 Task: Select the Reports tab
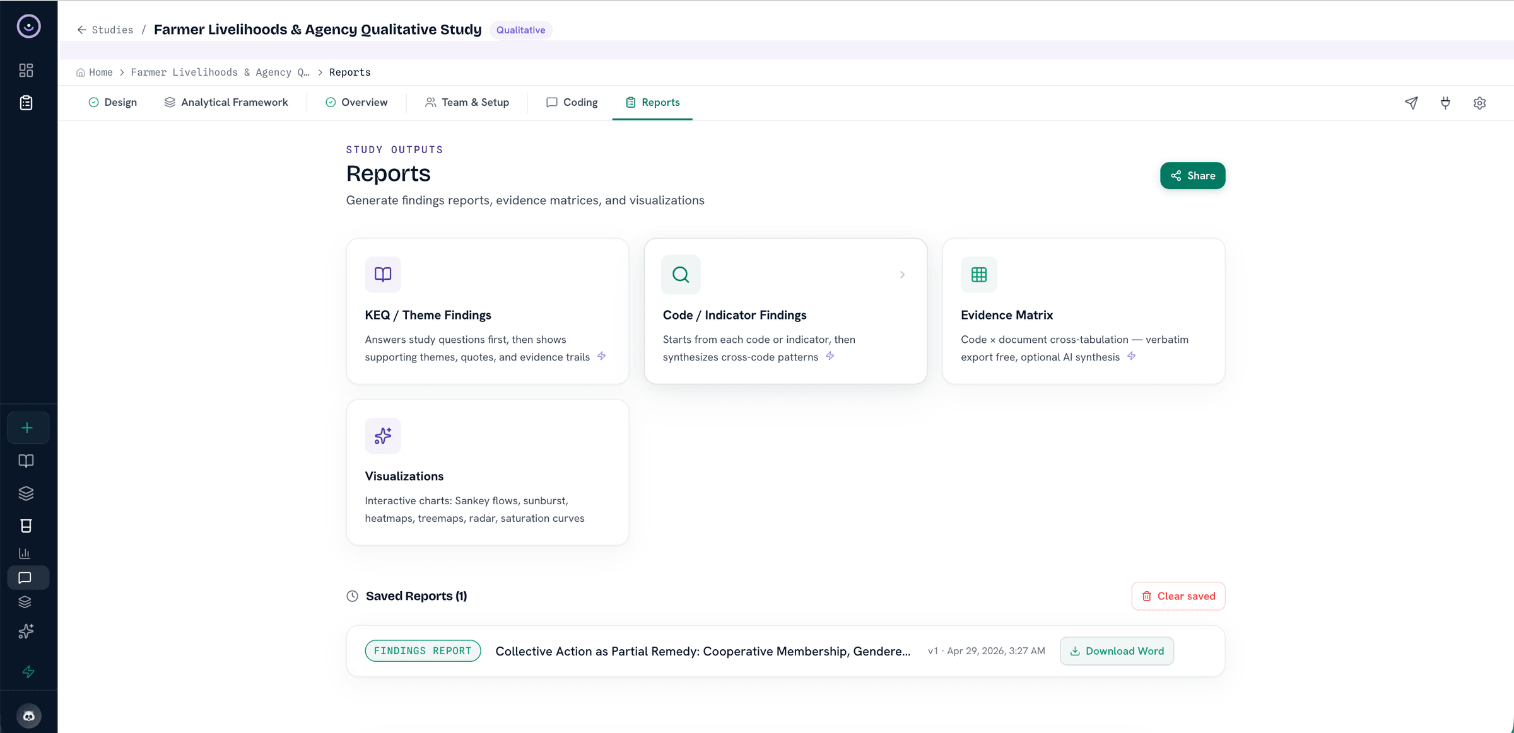652,102
